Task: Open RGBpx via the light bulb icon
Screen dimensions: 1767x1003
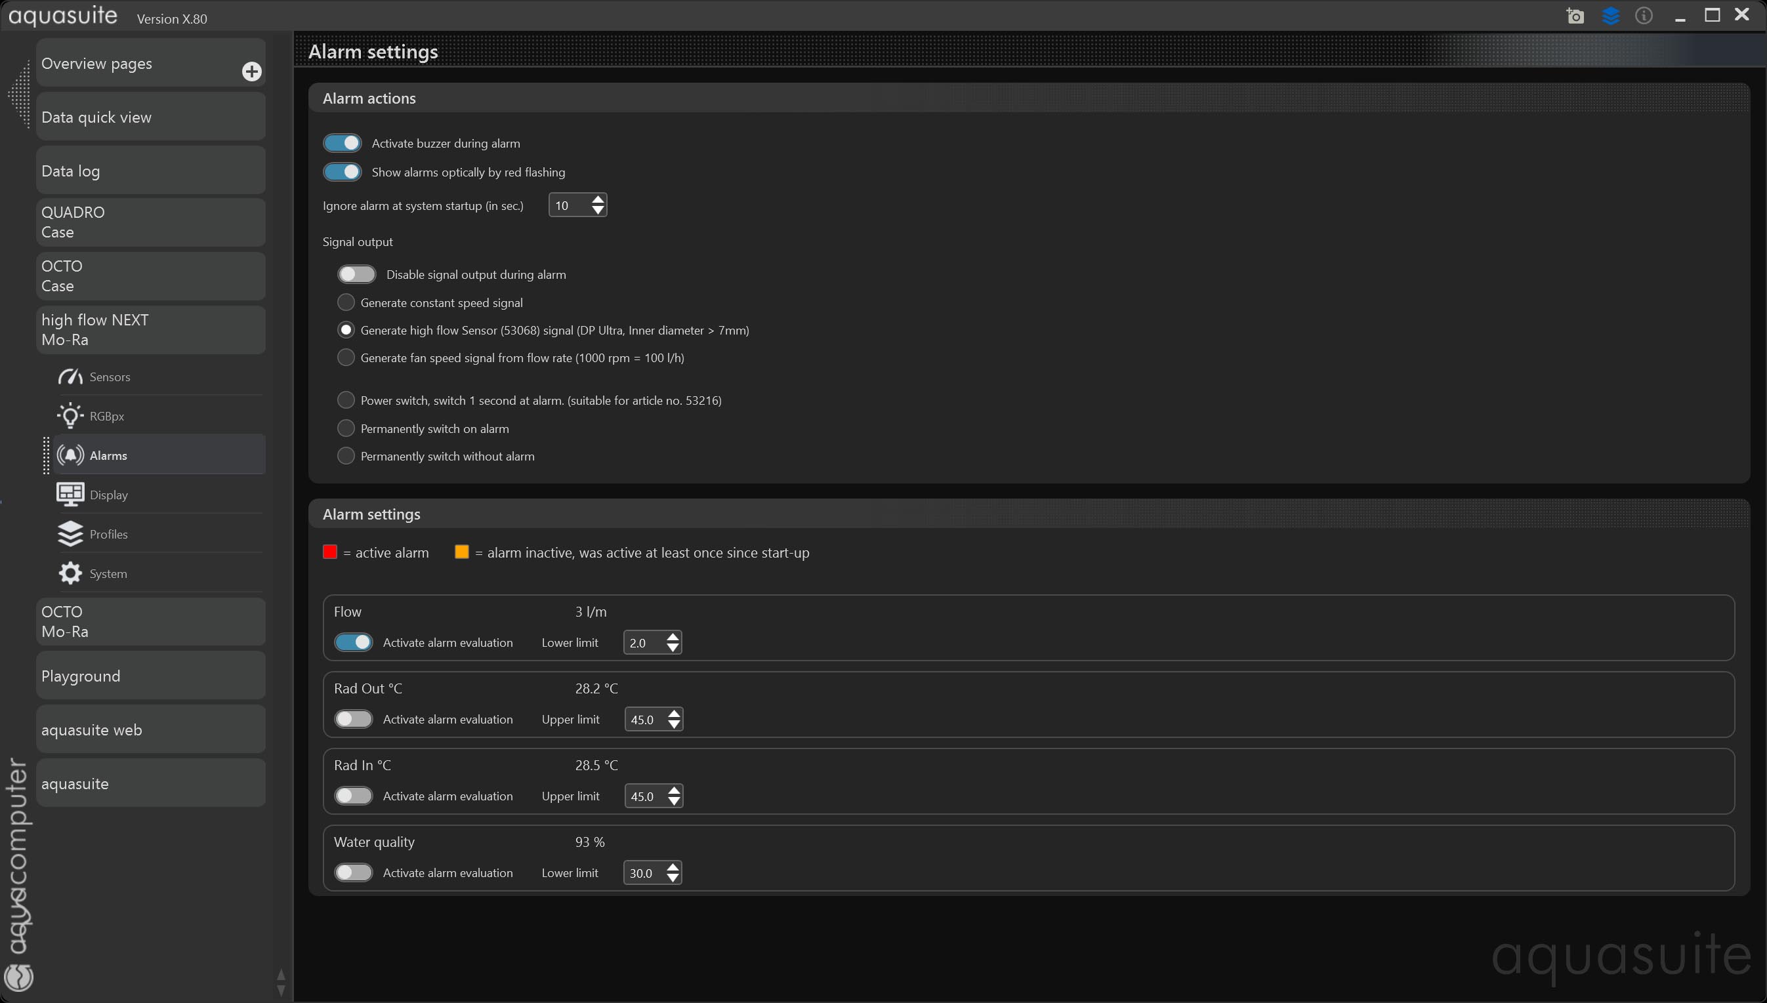Action: (x=70, y=416)
